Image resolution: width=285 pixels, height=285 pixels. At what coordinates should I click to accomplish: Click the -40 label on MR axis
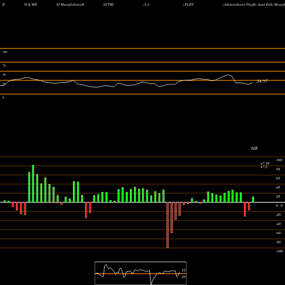point(278,224)
